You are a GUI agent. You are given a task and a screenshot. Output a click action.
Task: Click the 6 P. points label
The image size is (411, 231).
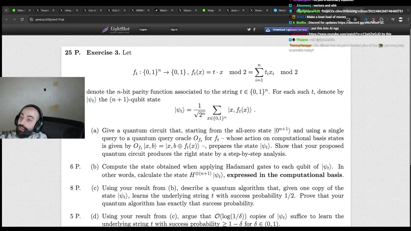coord(75,167)
